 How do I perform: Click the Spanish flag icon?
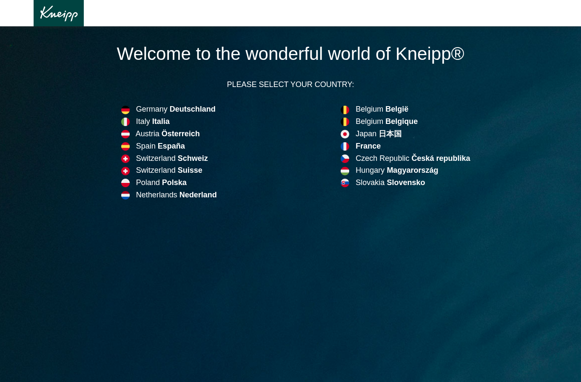(x=125, y=146)
